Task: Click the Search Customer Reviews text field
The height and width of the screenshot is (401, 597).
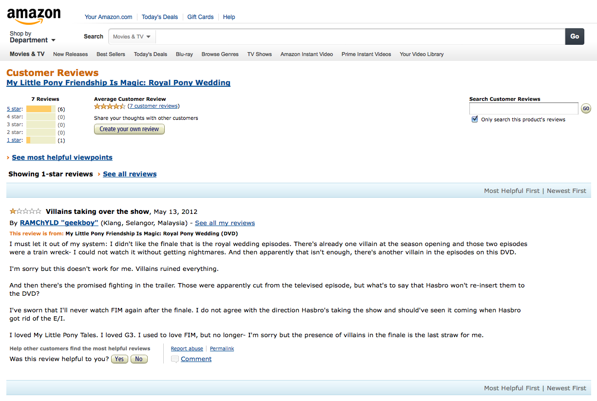Action: tap(523, 108)
